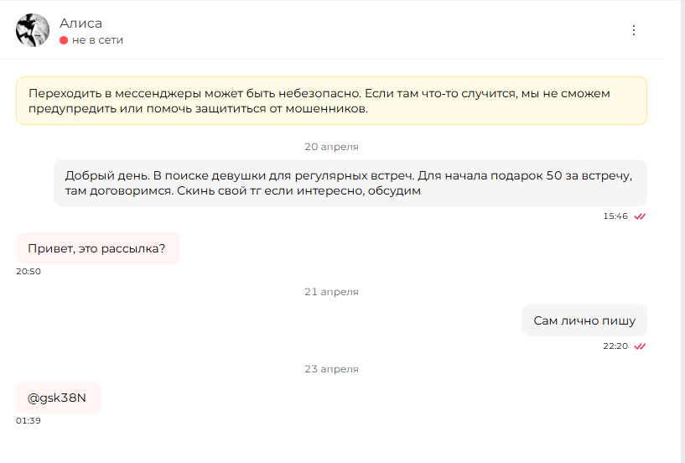The width and height of the screenshot is (685, 463).
Task: Select the 'Сам лично пишу' message bubble
Action: coord(584,320)
